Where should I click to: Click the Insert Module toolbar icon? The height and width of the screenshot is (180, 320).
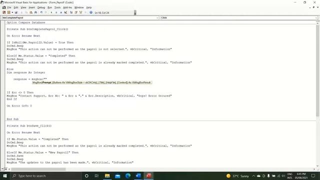[8, 12]
